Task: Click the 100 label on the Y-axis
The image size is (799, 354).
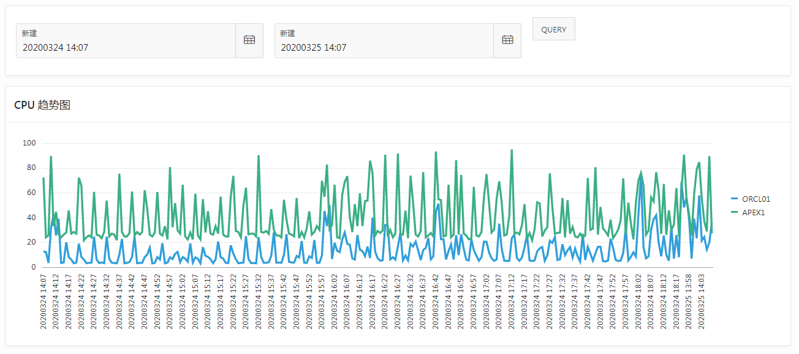Action: pyautogui.click(x=29, y=143)
